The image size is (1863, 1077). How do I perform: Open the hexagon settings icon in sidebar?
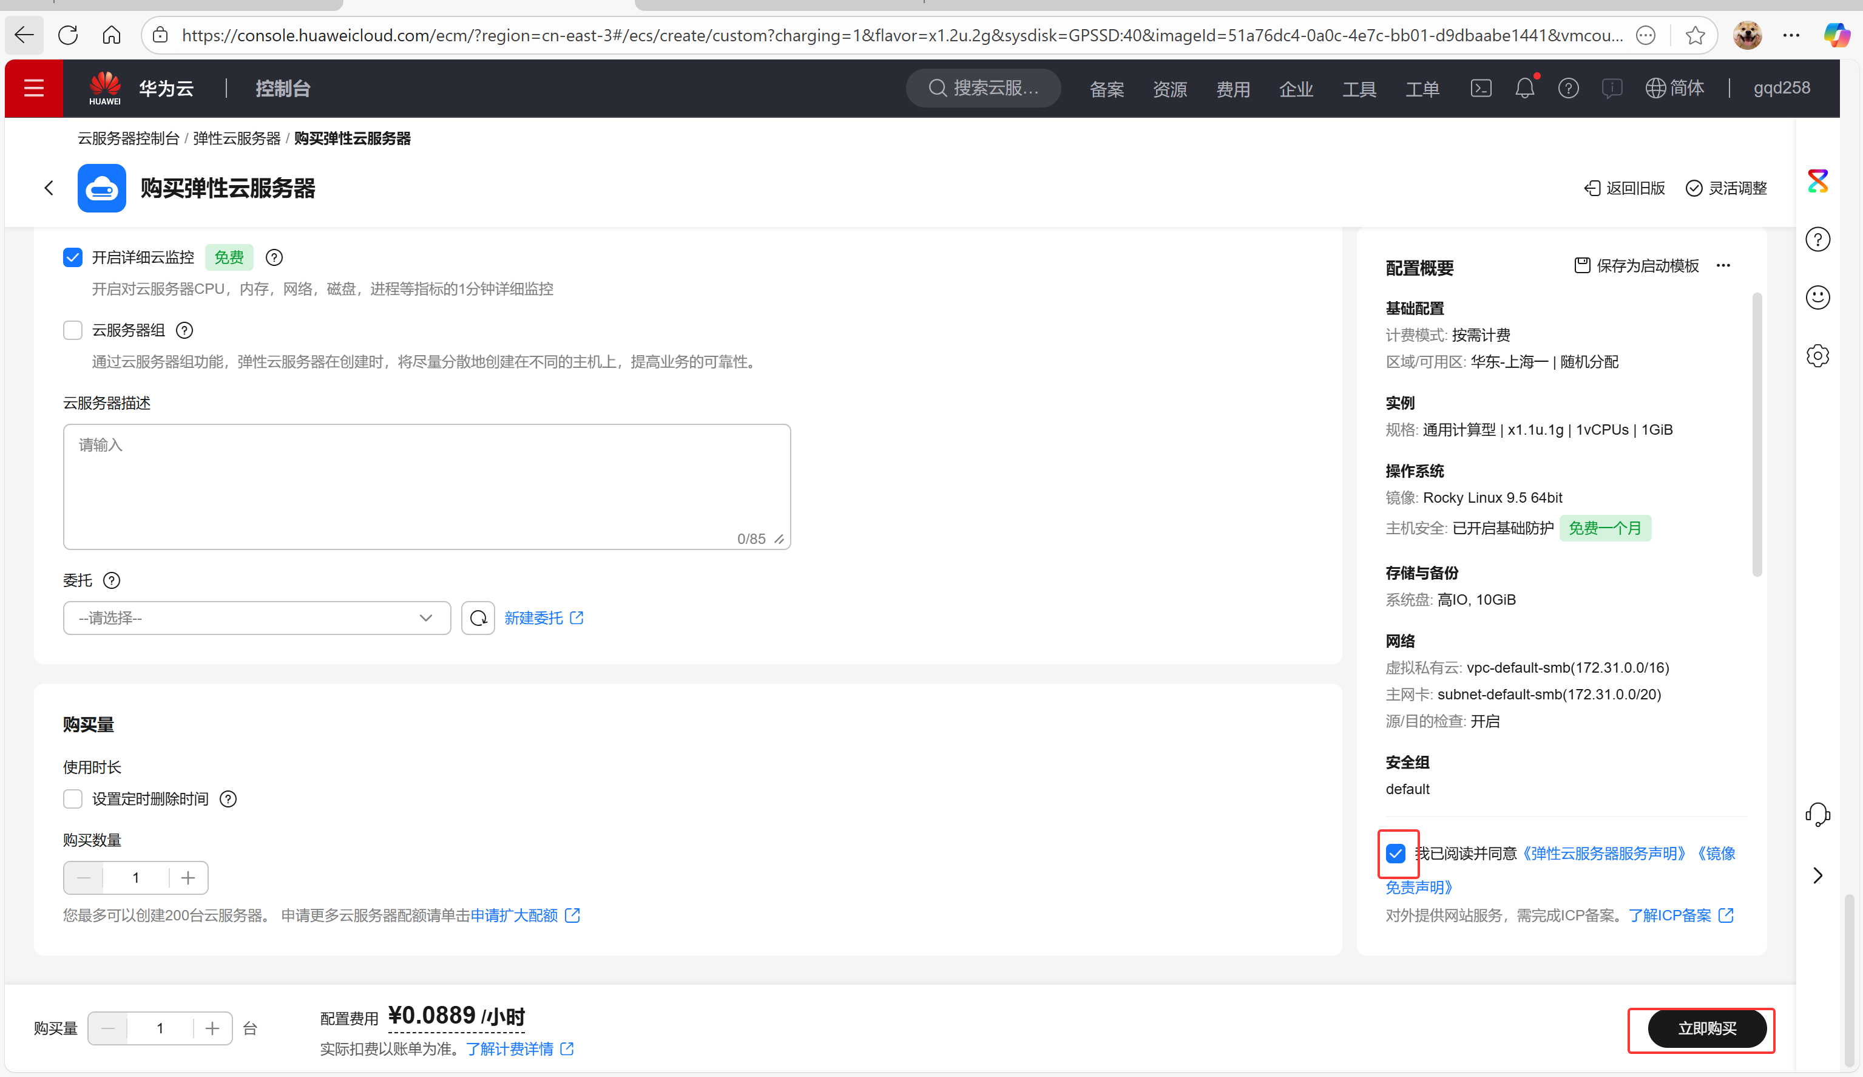[1818, 356]
